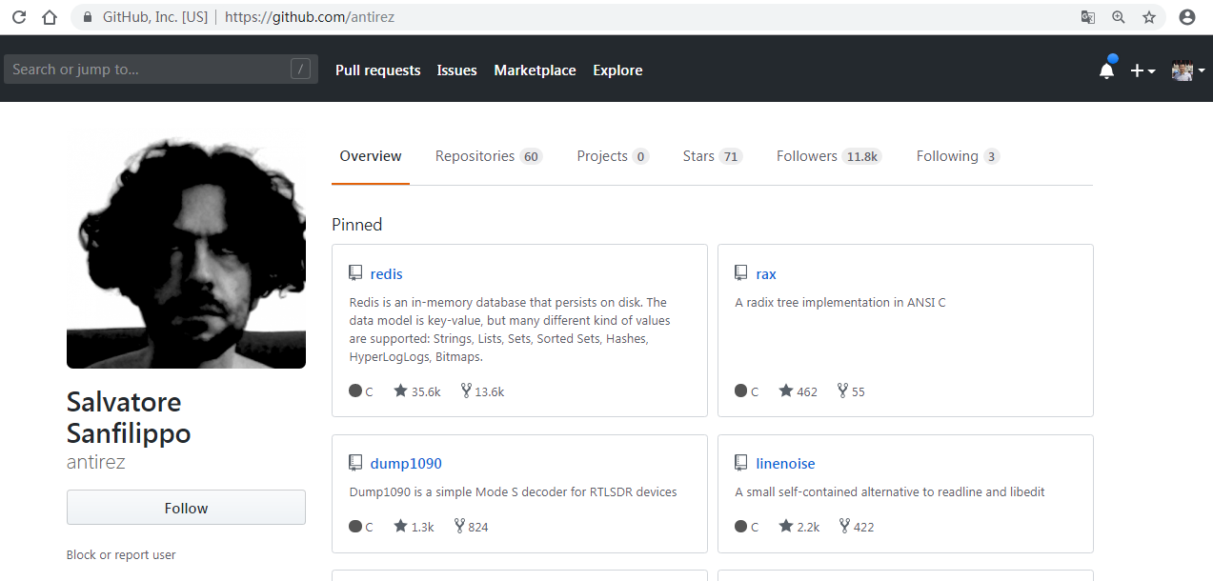The image size is (1213, 581).
Task: Click the antirez username text
Action: [x=96, y=462]
